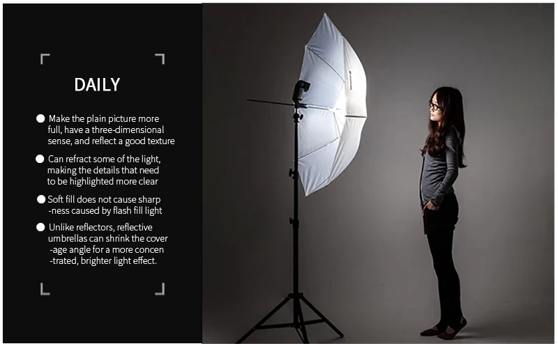558x344 pixels.
Task: Click the woman's gray striped sweater
Action: (439, 167)
